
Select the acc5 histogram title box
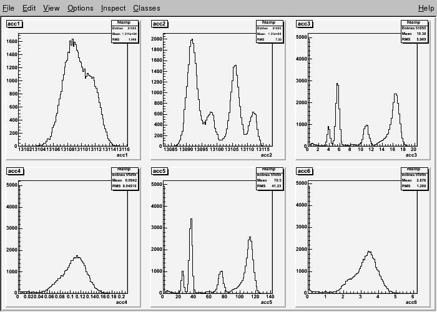pos(159,171)
